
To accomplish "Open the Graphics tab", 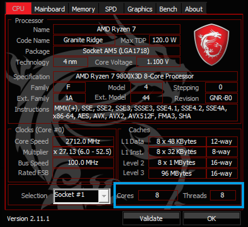I will pyautogui.click(x=140, y=9).
